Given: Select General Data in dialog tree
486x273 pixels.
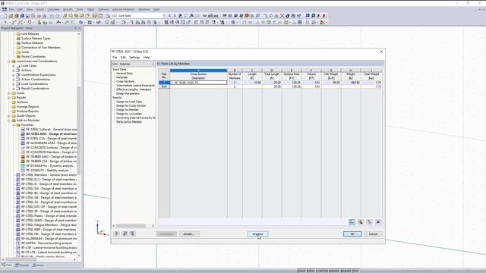Looking at the screenshot, I should [x=125, y=74].
